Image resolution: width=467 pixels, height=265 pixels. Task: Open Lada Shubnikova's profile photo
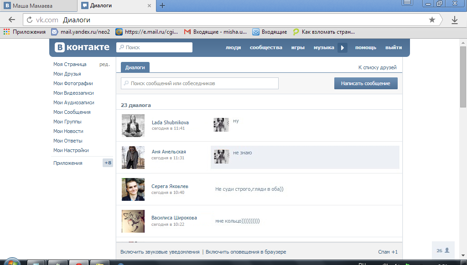click(133, 126)
